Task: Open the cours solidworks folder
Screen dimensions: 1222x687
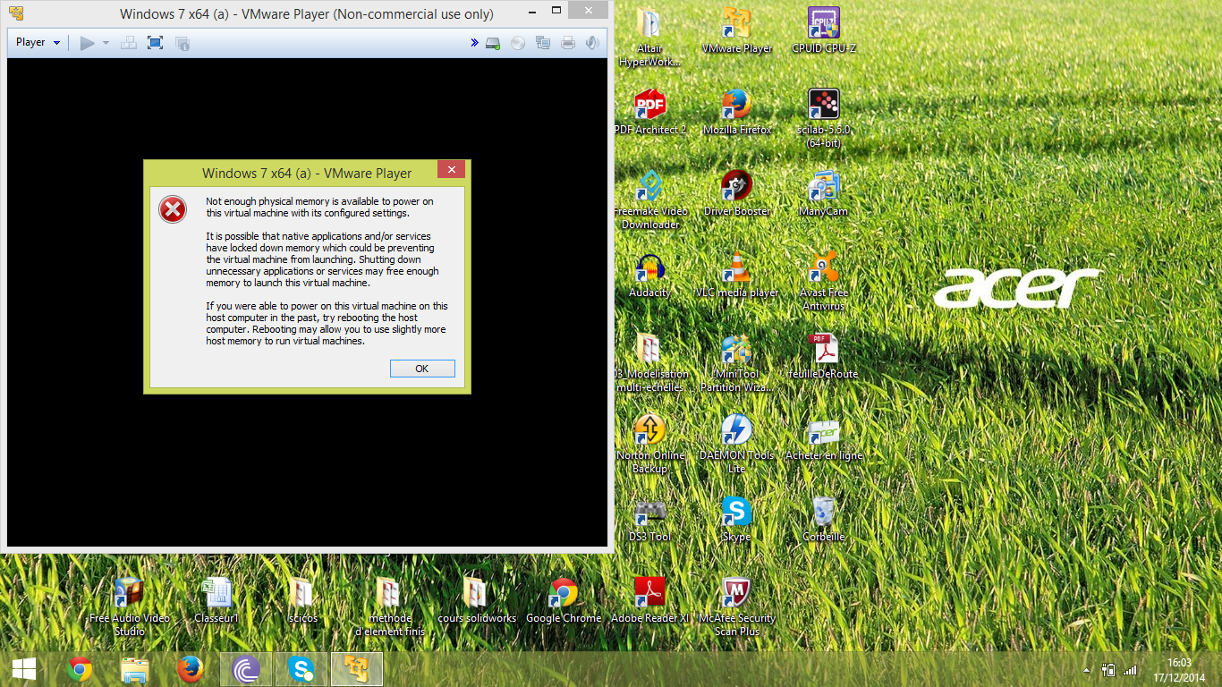Action: tap(477, 600)
